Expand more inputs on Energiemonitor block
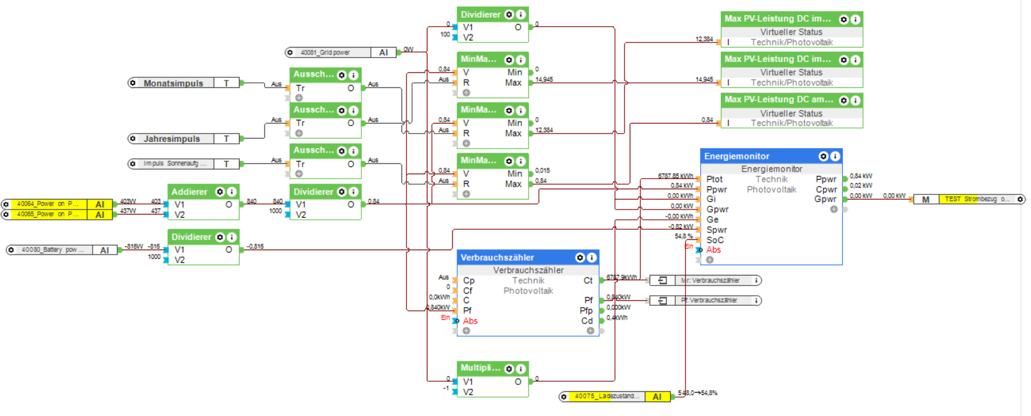The height and width of the screenshot is (416, 1031). pos(710,260)
